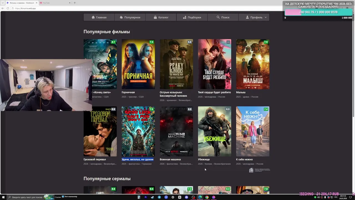Click the РУС language indicator
The width and height of the screenshot is (355, 200).
[x=336, y=197]
